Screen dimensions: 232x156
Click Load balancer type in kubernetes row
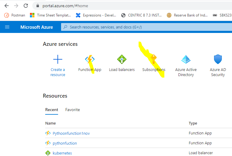point(201,153)
